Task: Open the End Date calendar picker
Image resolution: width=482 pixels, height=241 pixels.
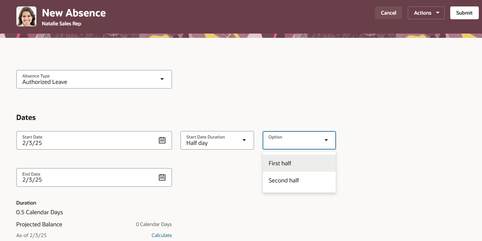Action: (x=162, y=177)
